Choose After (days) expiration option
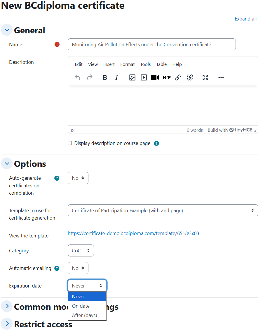The width and height of the screenshot is (270, 332). pos(87,315)
